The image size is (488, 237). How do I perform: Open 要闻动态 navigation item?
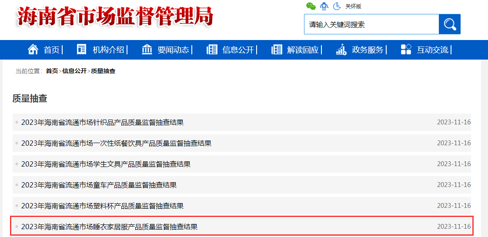(174, 50)
